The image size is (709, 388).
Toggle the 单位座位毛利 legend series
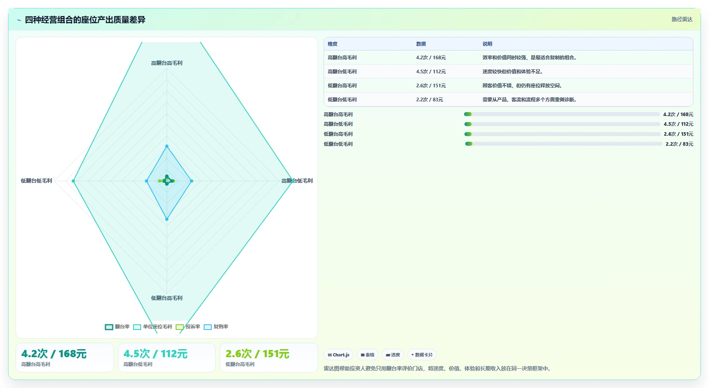[x=152, y=327]
